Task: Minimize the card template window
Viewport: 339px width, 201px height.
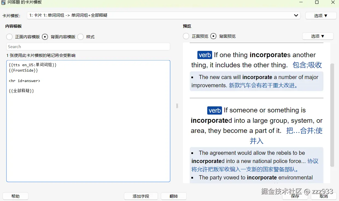Action: click(x=301, y=2)
